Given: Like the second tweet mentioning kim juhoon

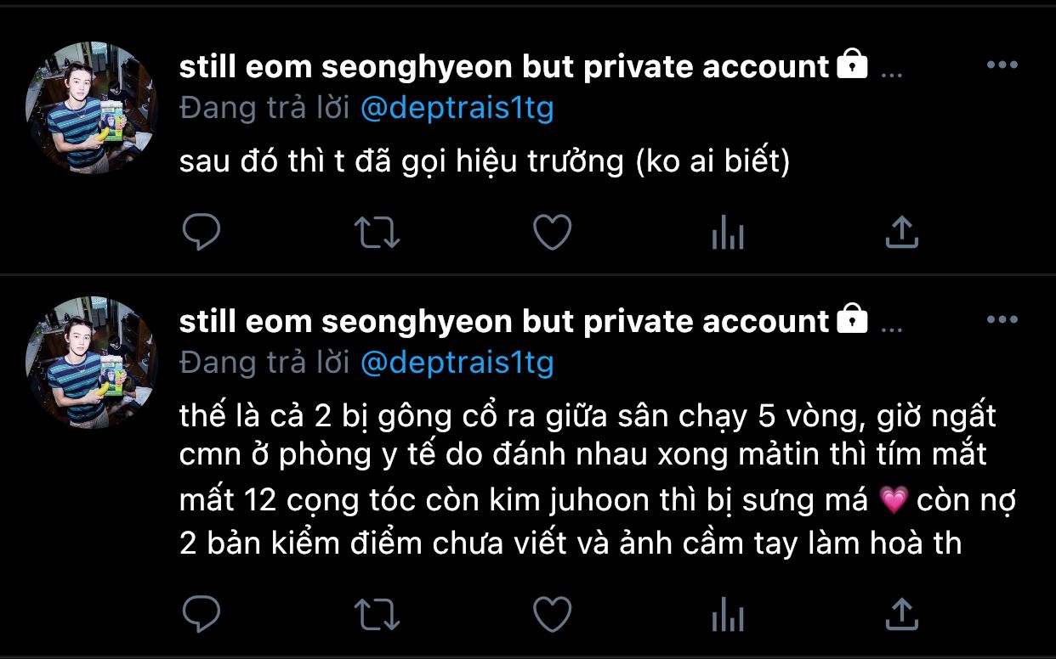Looking at the screenshot, I should 552,613.
